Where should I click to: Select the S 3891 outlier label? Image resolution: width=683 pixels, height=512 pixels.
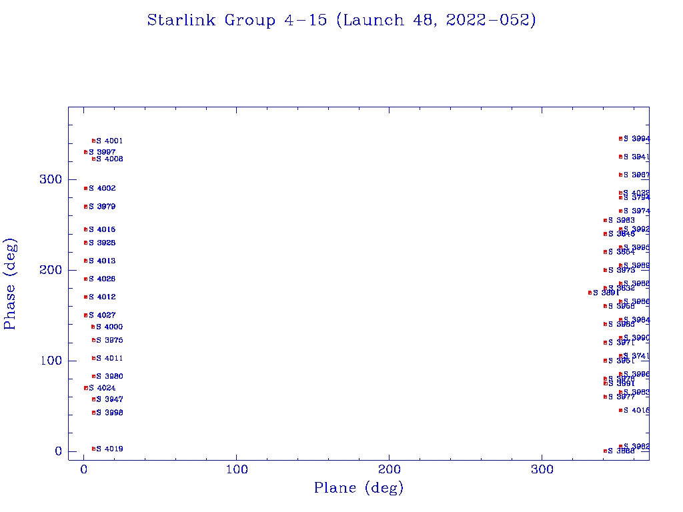coord(606,293)
